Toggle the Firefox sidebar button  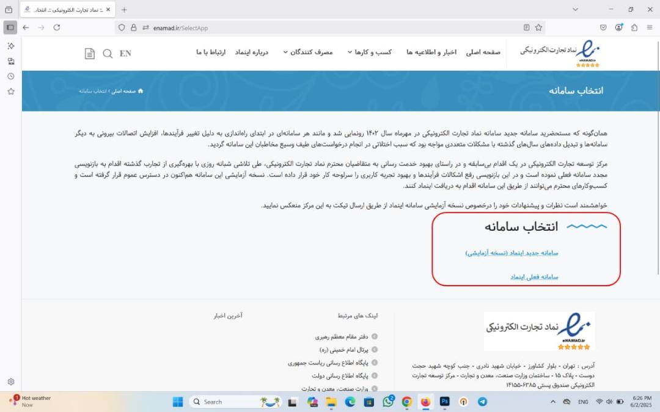[10, 27]
